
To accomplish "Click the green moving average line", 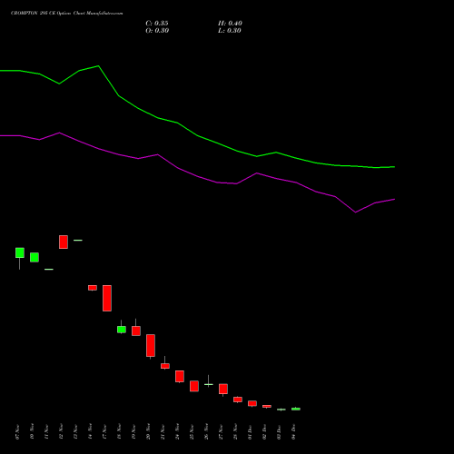I will point(197,135).
